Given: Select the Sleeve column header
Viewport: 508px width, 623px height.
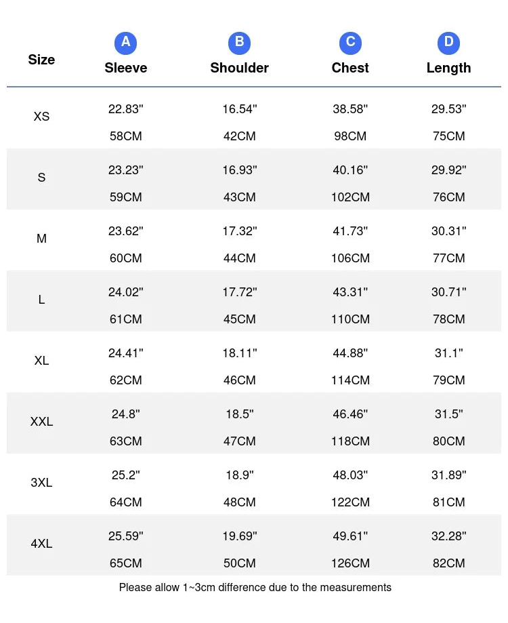Looking at the screenshot, I should click(x=125, y=68).
